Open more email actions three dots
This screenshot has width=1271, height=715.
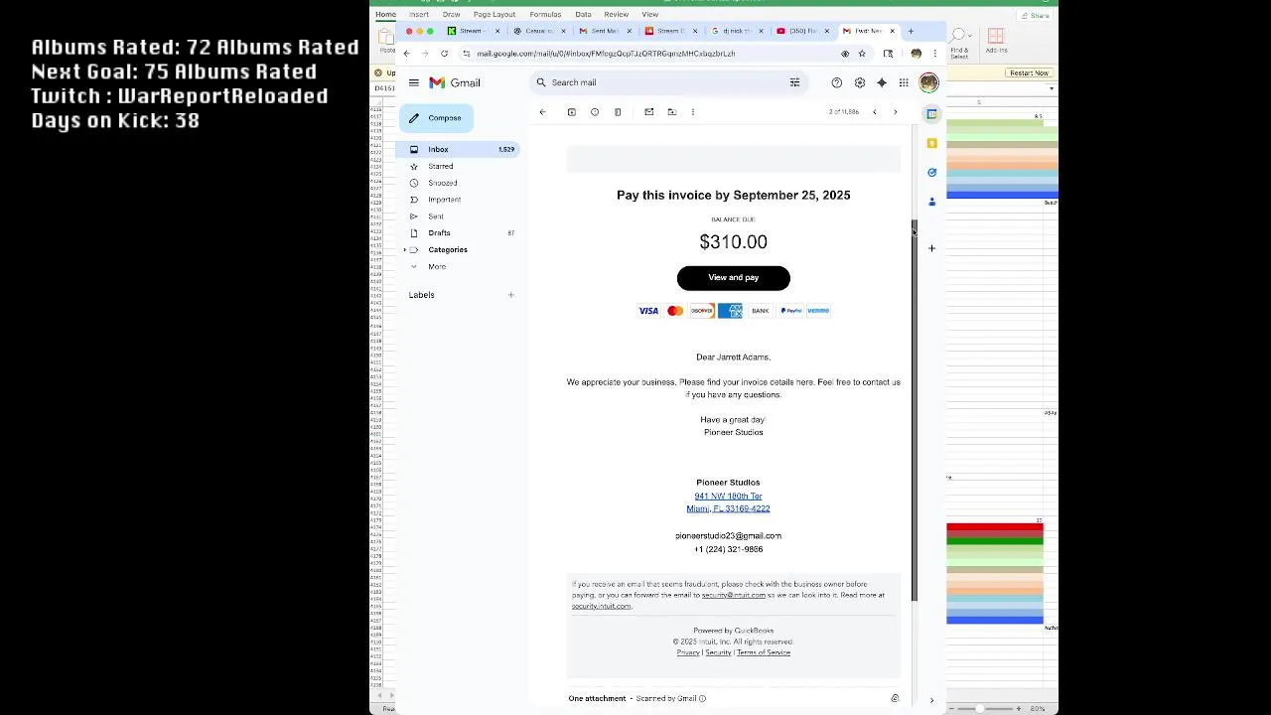tap(693, 112)
